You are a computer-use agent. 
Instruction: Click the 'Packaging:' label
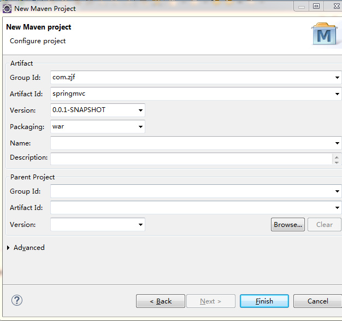click(x=27, y=127)
